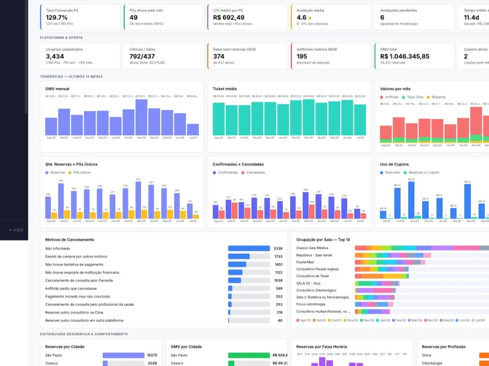Image resolution: width=489 pixels, height=366 pixels.
Task: Click the Não informado cancellation bar
Action: [x=249, y=248]
